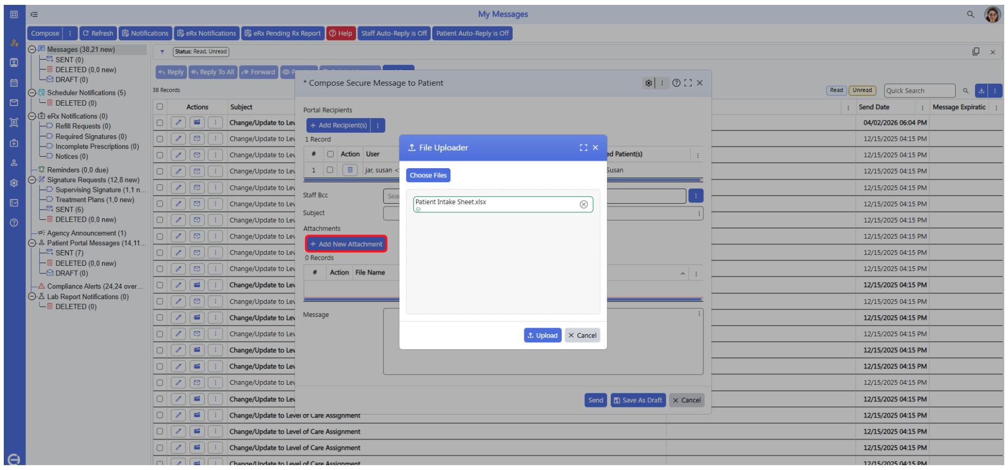Open the help question icon in left sidebar

[x=14, y=223]
